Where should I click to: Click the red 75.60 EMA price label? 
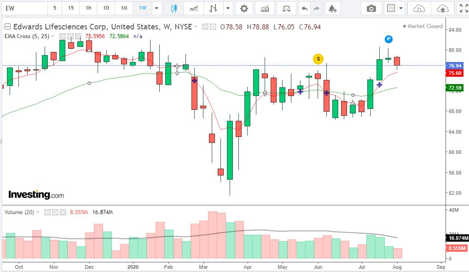tap(455, 73)
